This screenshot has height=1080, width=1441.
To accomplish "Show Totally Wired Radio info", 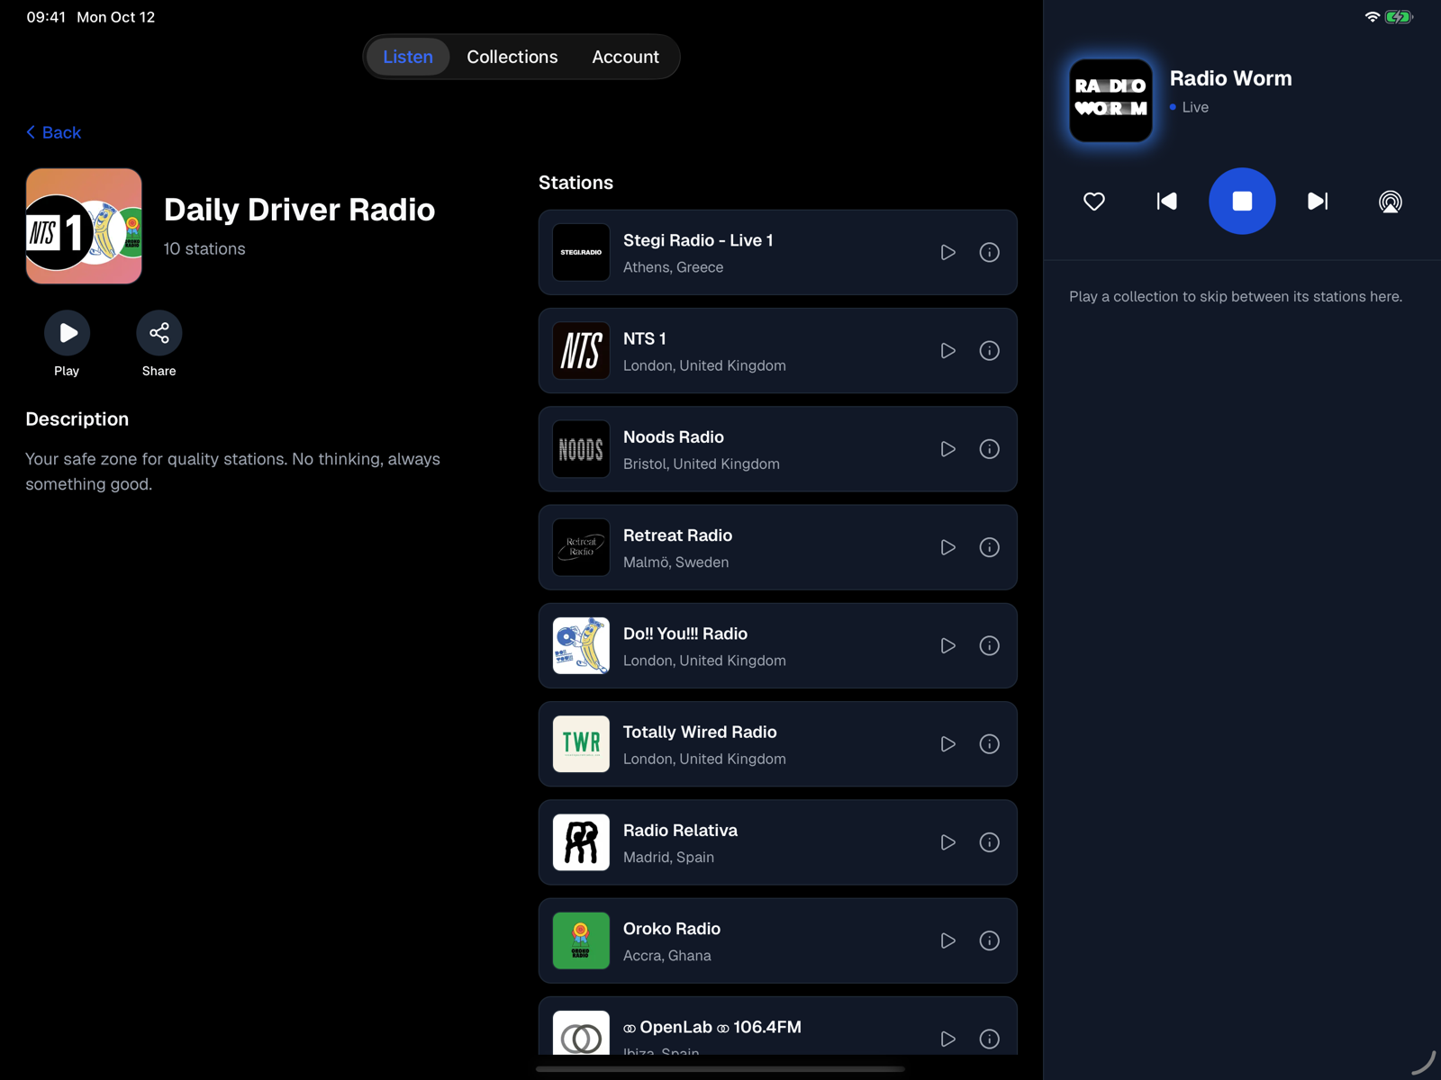I will pyautogui.click(x=989, y=744).
